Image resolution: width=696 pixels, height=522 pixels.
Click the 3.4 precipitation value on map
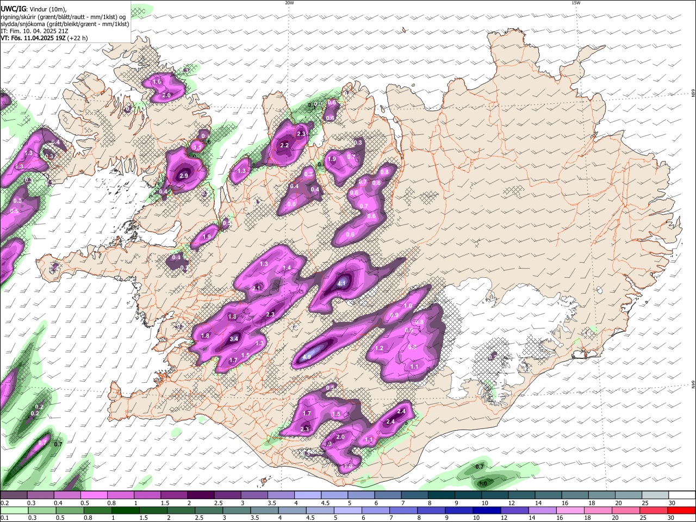tap(234, 339)
